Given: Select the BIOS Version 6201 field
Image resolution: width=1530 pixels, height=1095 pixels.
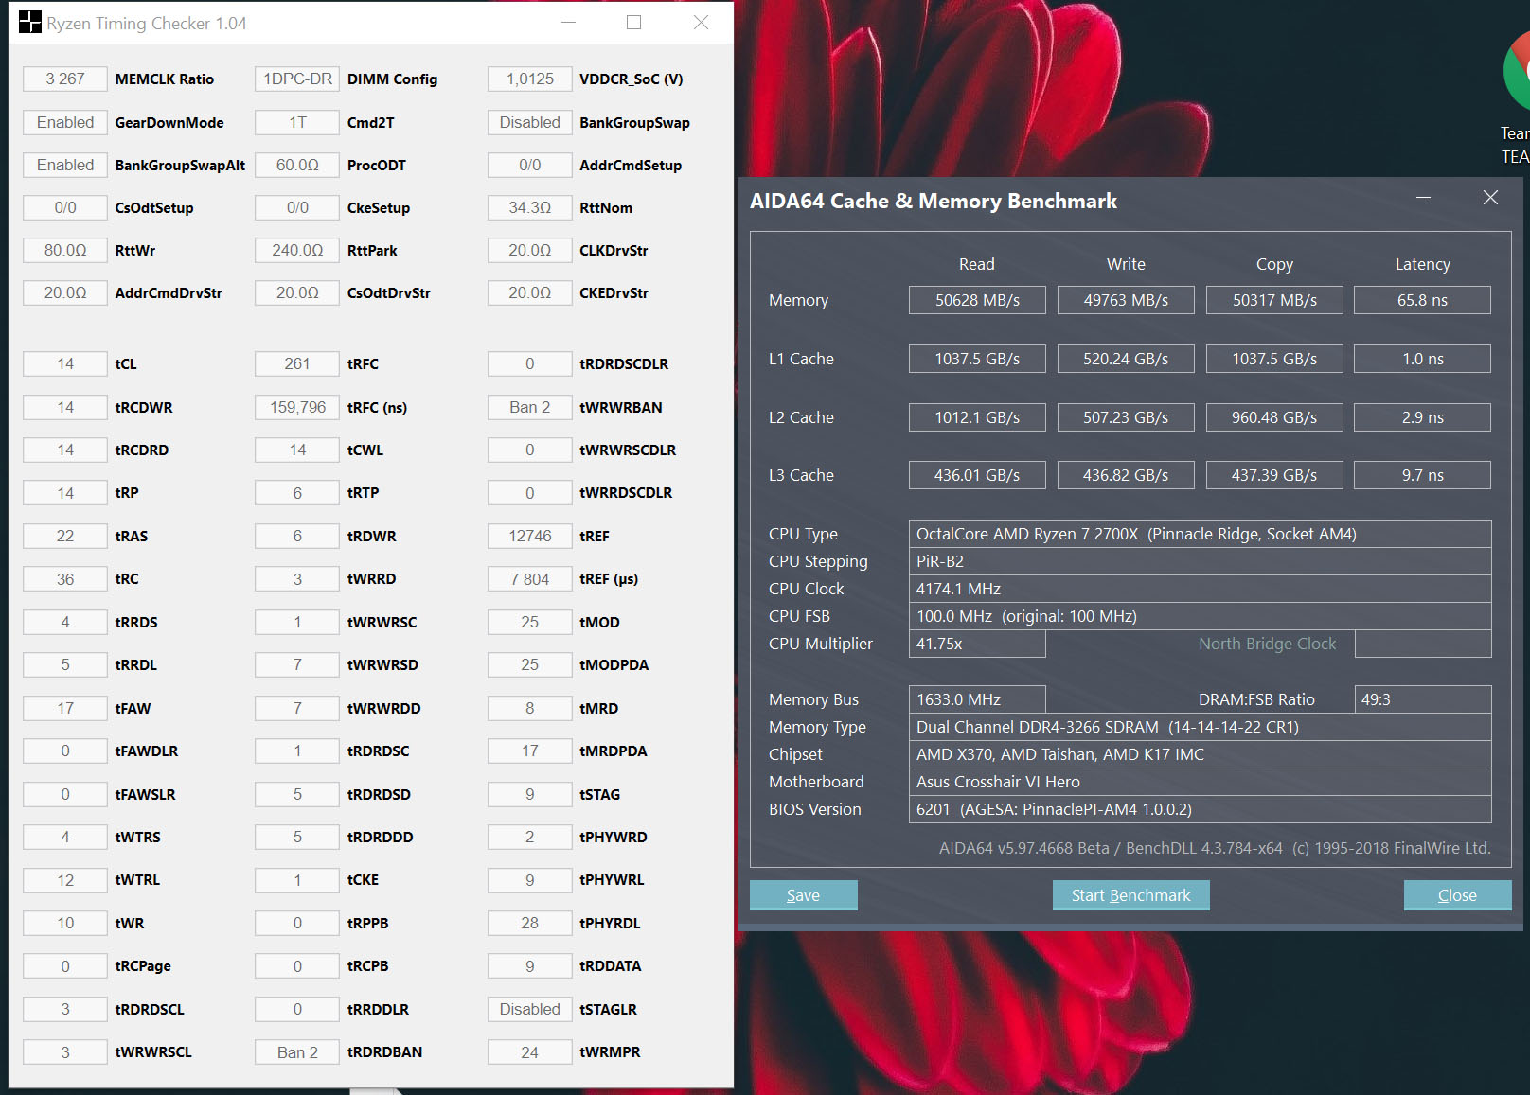Looking at the screenshot, I should (x=1201, y=809).
